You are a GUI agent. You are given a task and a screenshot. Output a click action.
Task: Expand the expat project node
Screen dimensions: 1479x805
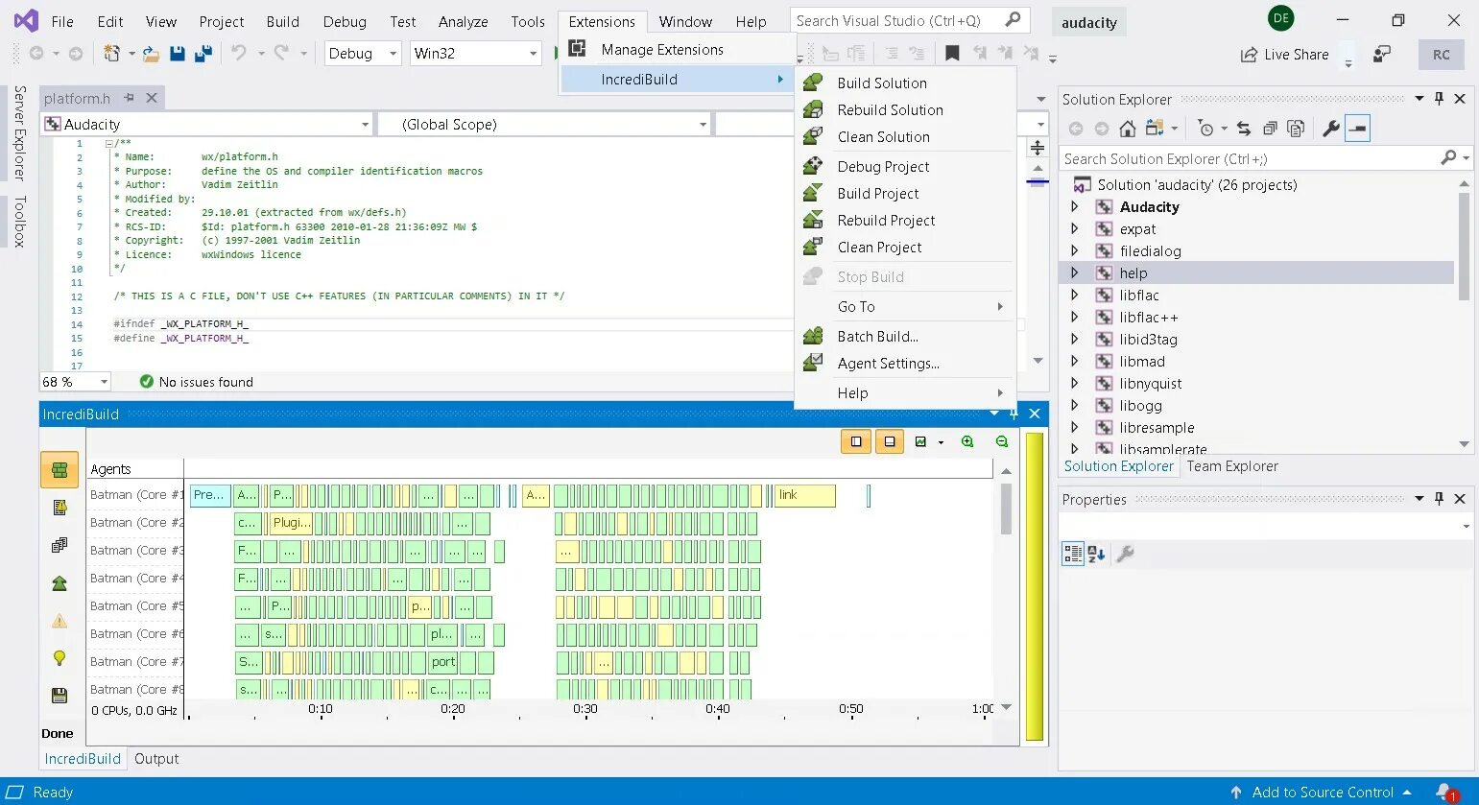(x=1075, y=228)
